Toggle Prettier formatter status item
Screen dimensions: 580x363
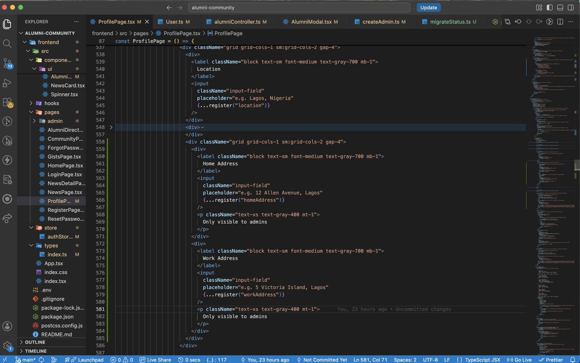551,360
